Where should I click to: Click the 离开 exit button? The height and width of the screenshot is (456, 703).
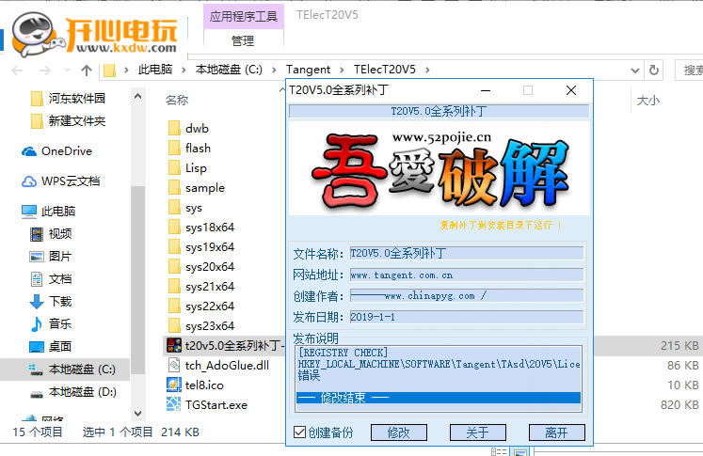point(555,432)
